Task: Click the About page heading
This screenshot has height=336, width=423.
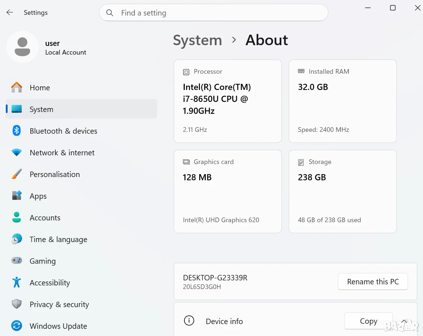Action: tap(266, 40)
